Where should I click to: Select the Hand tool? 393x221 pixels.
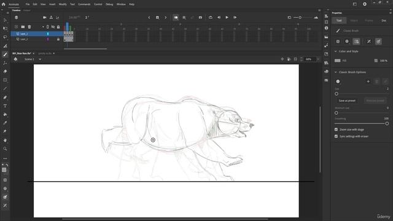[x=5, y=141]
